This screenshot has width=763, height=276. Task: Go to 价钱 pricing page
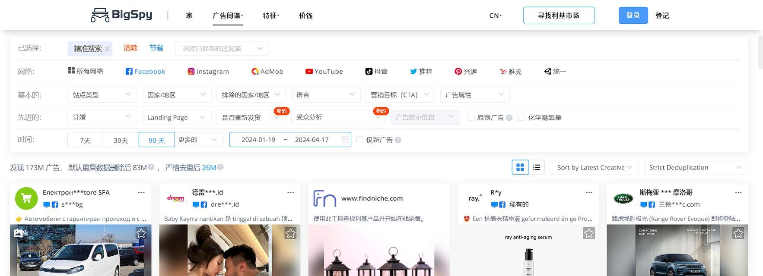coord(305,16)
